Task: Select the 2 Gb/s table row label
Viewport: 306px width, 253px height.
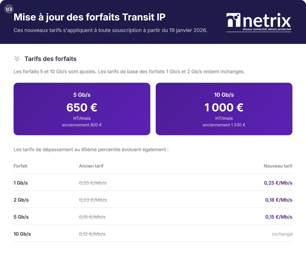Action: pyautogui.click(x=21, y=200)
